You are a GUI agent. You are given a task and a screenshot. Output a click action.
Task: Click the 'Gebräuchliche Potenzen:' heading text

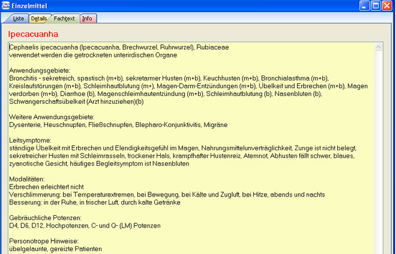[46, 217]
